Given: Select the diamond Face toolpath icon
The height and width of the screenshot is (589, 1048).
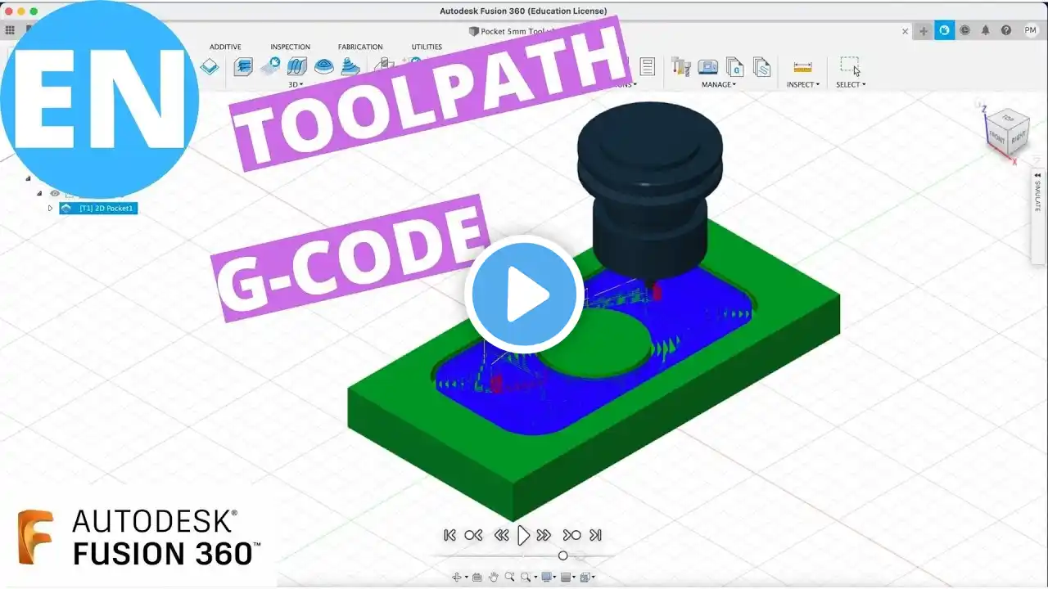Looking at the screenshot, I should [x=210, y=66].
